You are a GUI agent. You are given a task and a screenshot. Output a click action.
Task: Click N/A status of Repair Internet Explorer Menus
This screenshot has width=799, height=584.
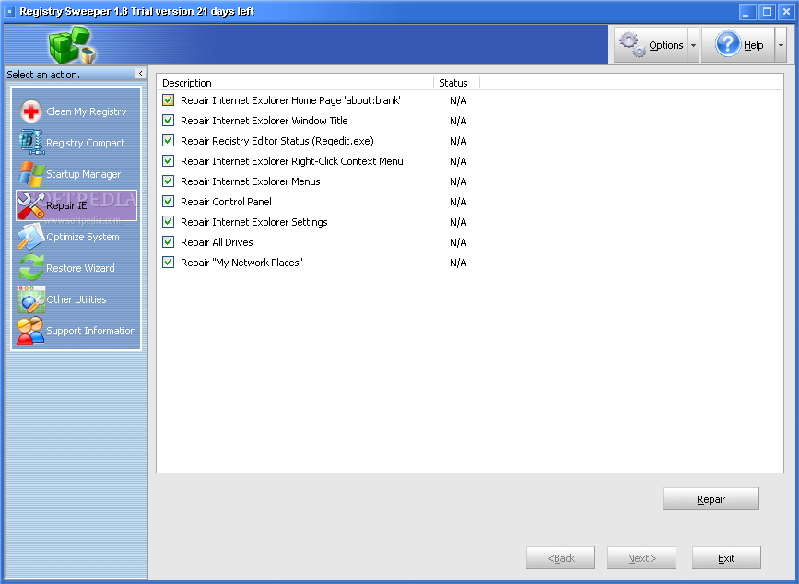[x=458, y=181]
